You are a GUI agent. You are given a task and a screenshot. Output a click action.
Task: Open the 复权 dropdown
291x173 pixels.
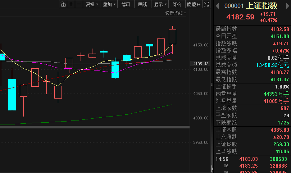click(x=92, y=4)
